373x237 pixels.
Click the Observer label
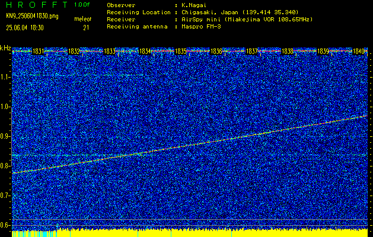tap(121, 5)
